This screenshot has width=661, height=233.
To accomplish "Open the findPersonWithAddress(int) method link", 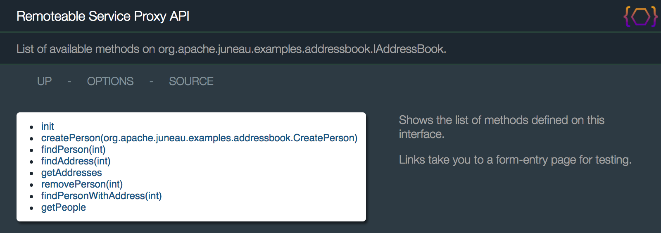I will coord(101,196).
